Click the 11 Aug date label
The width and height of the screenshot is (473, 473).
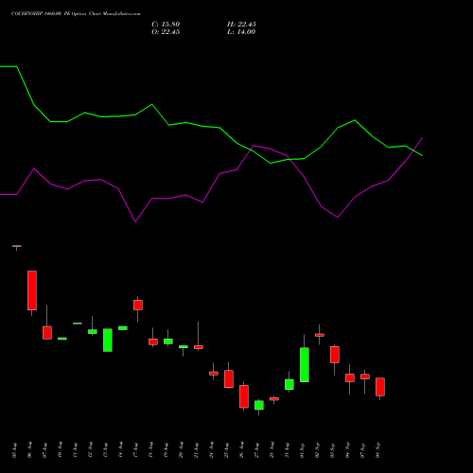coord(75,450)
